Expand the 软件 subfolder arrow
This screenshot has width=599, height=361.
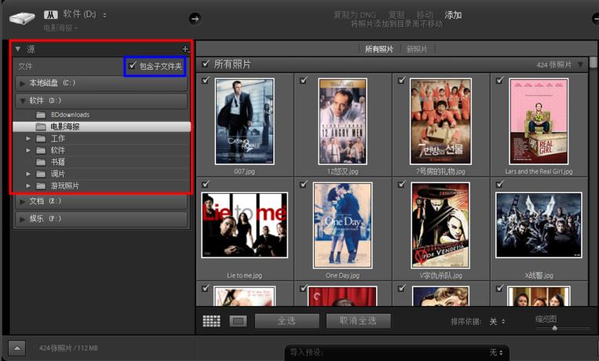coord(28,150)
